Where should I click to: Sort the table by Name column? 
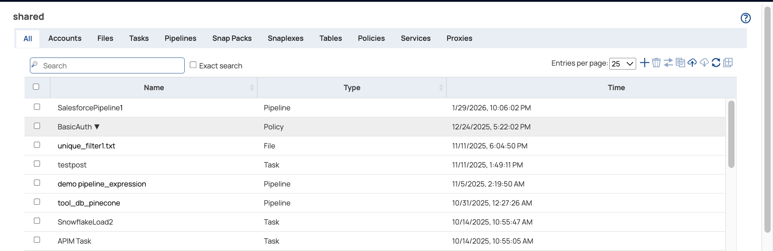click(154, 88)
